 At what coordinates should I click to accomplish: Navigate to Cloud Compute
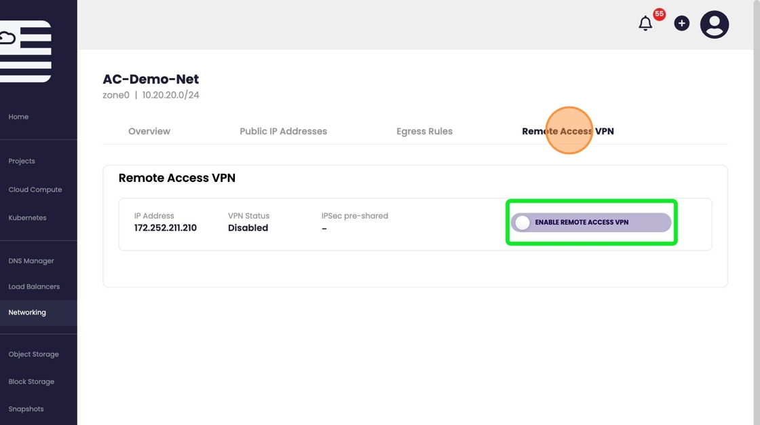[x=35, y=189]
